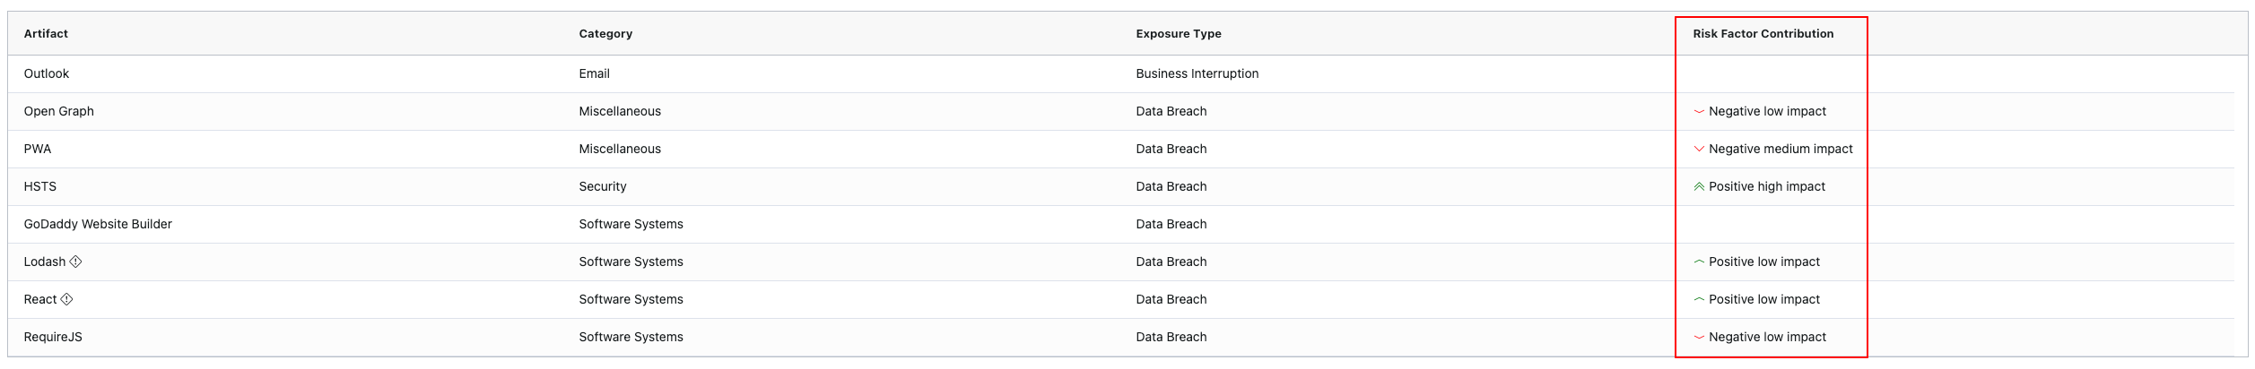
Task: Click the red chevron icon in PWA row
Action: (1698, 150)
